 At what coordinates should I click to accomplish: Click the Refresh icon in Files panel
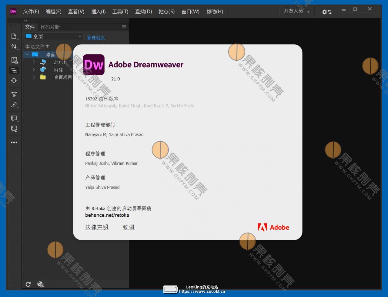pos(28,284)
